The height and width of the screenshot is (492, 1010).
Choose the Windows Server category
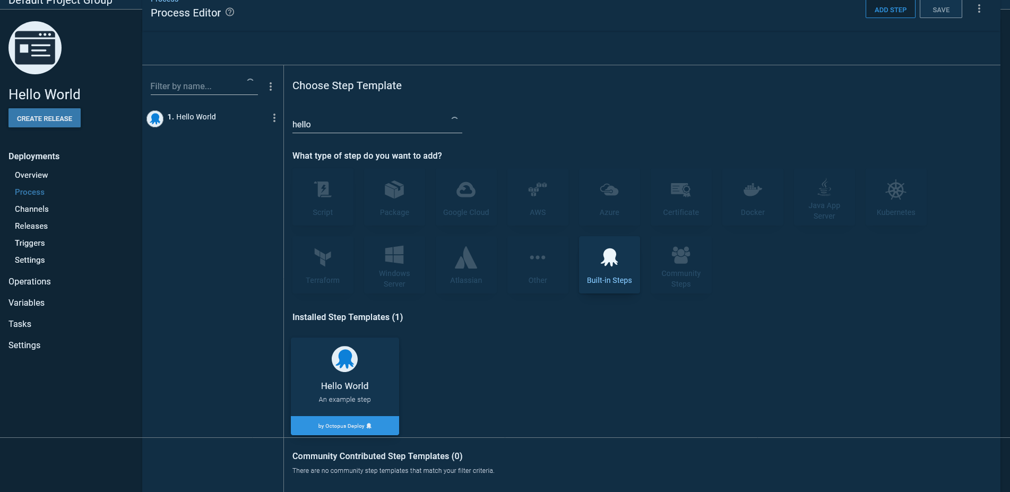tap(394, 265)
